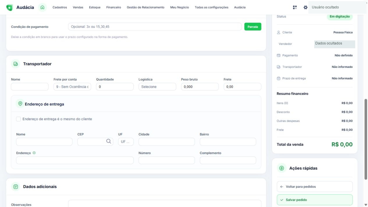
Task: Click the Prazo de entrega icon
Action: point(278,78)
